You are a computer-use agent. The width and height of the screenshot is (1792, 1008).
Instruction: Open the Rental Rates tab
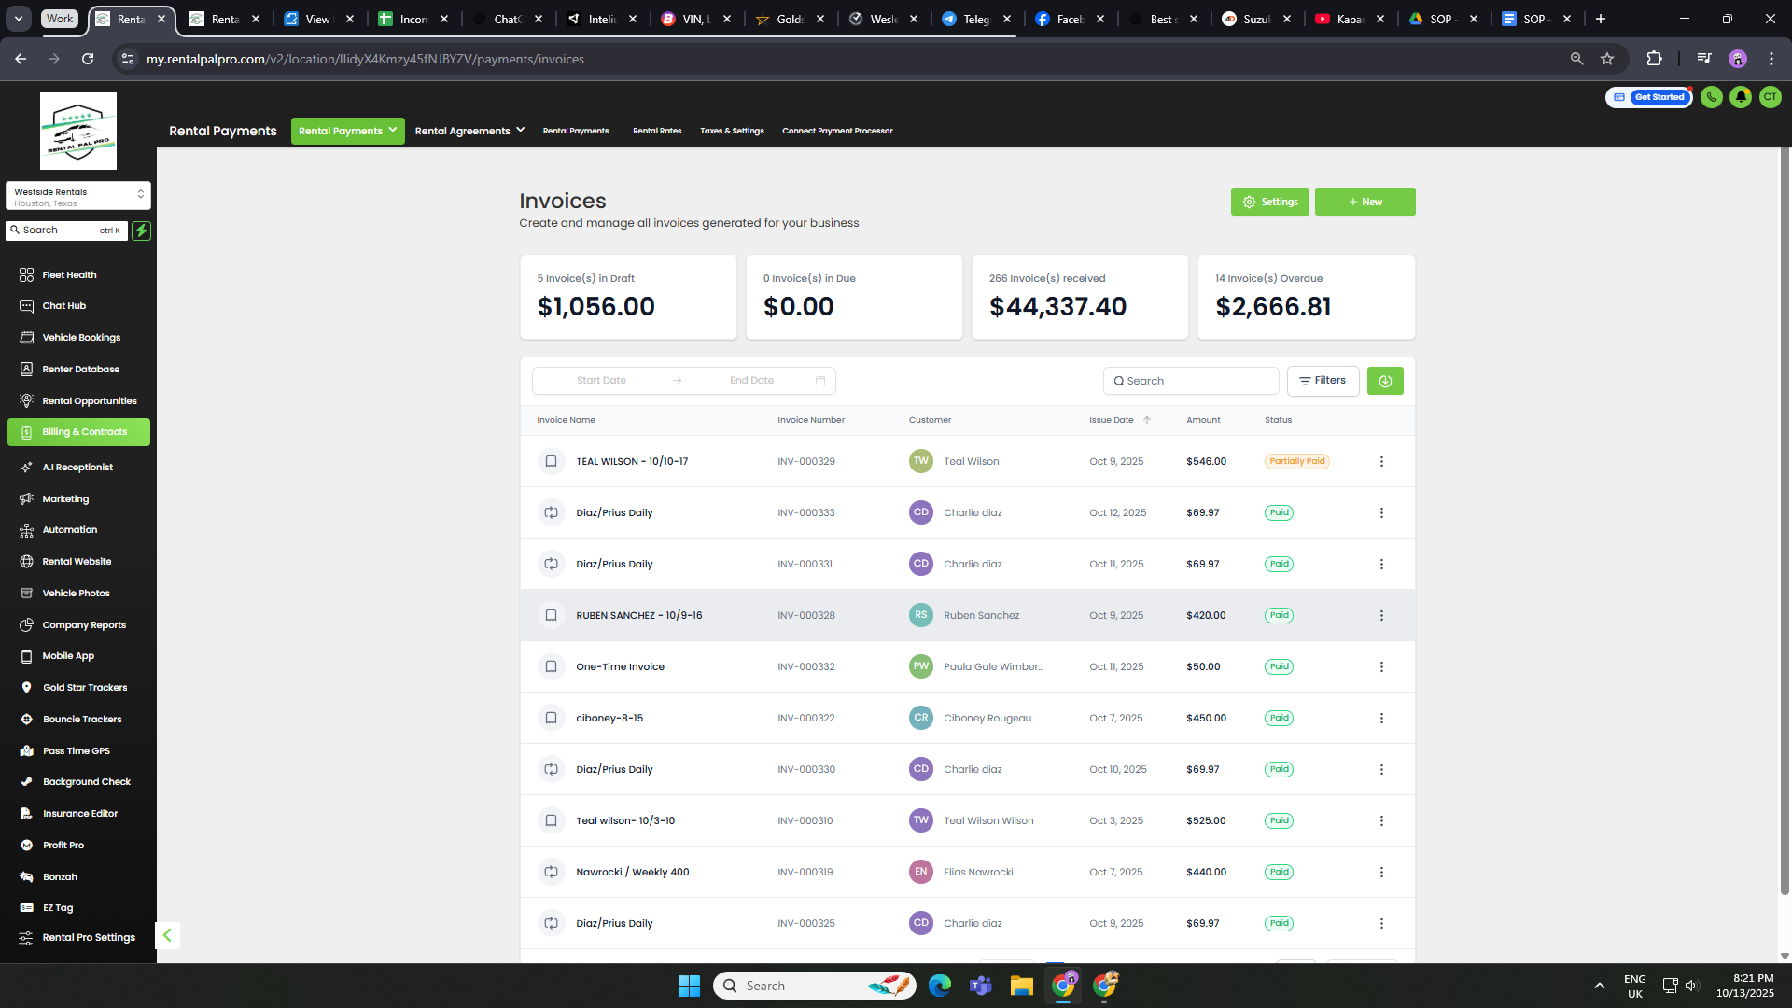pos(657,131)
